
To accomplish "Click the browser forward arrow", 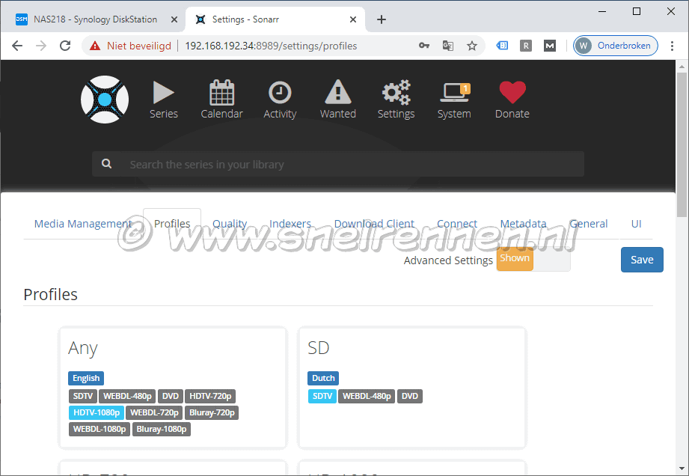I will tap(41, 46).
